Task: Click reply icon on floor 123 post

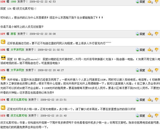Action: 137,115
